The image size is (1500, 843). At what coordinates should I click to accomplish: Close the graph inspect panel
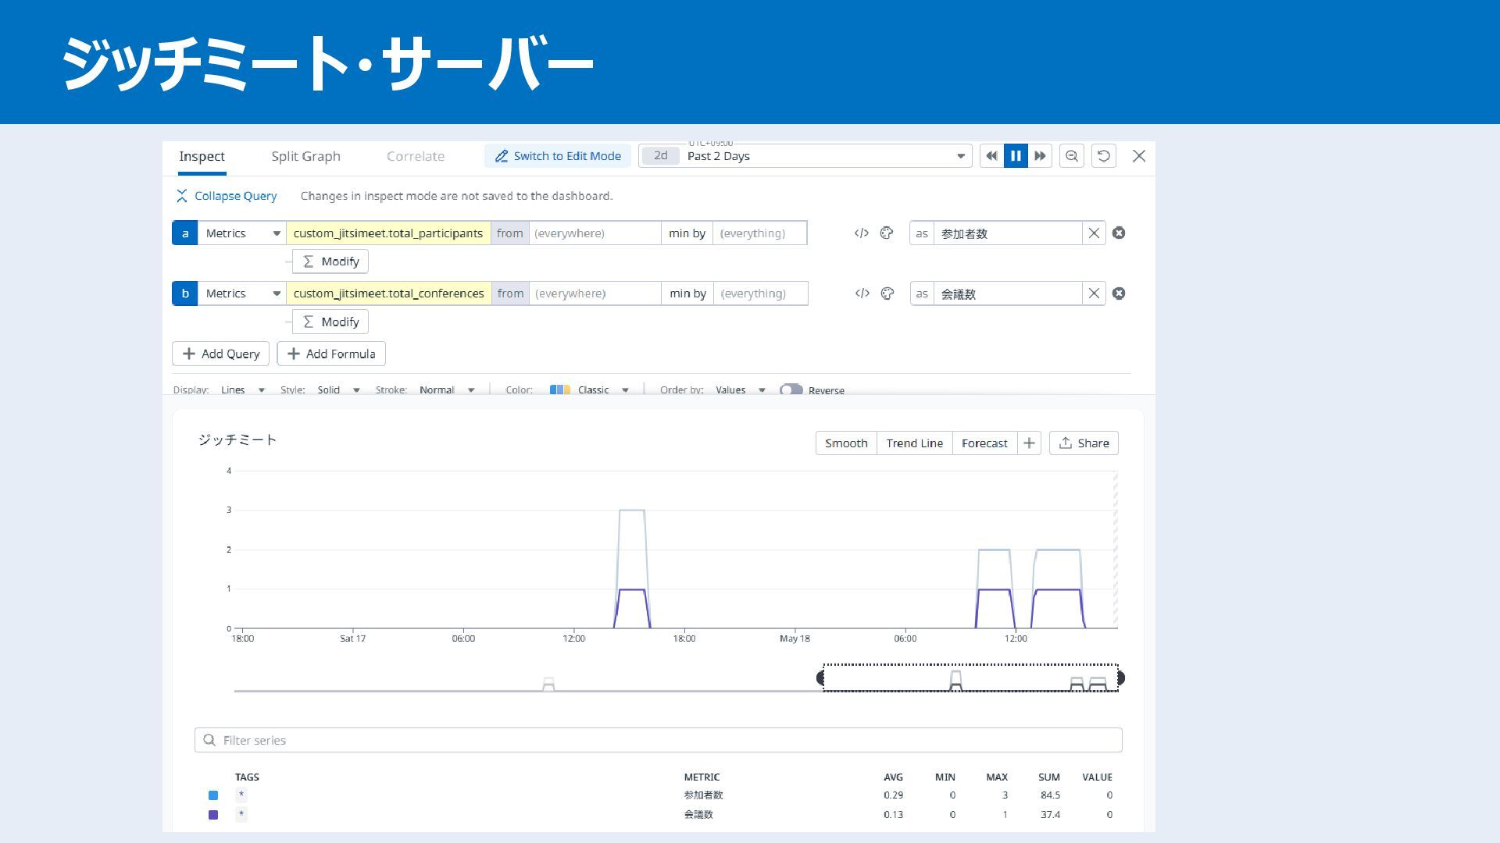click(x=1139, y=156)
